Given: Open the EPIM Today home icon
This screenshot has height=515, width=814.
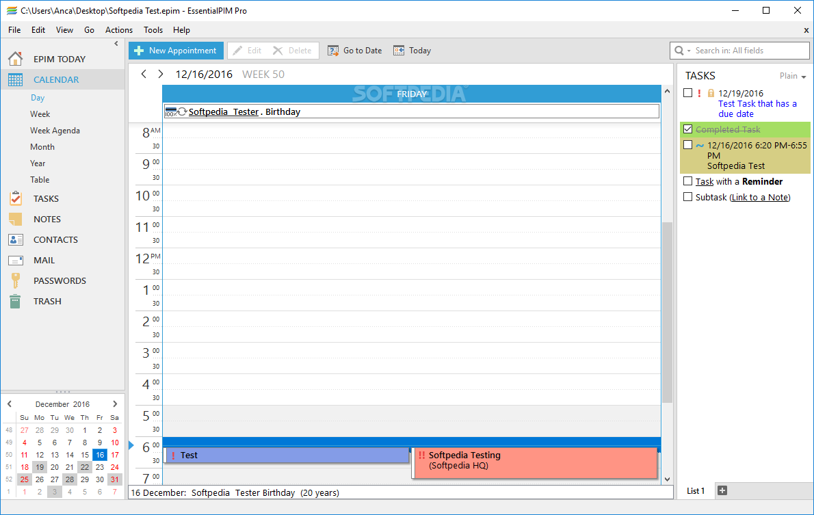Looking at the screenshot, I should [16, 59].
